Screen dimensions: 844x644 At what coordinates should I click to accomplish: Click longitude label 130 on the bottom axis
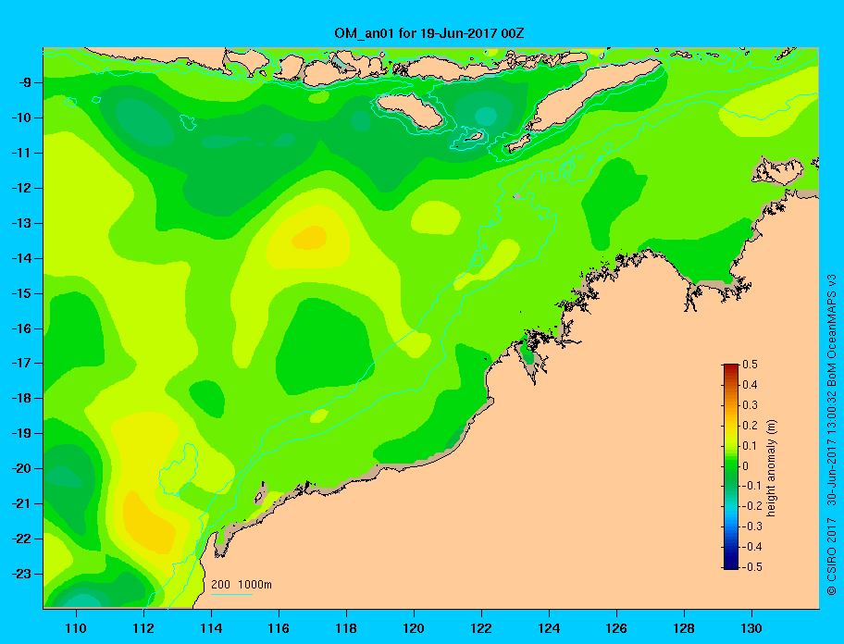pyautogui.click(x=751, y=628)
